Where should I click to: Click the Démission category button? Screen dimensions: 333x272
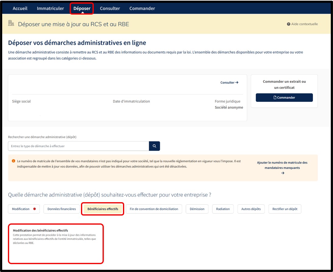[197, 209]
